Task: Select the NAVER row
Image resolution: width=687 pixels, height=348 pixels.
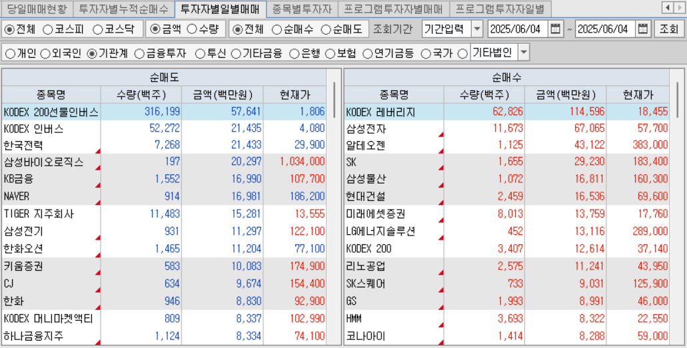Action: point(165,196)
